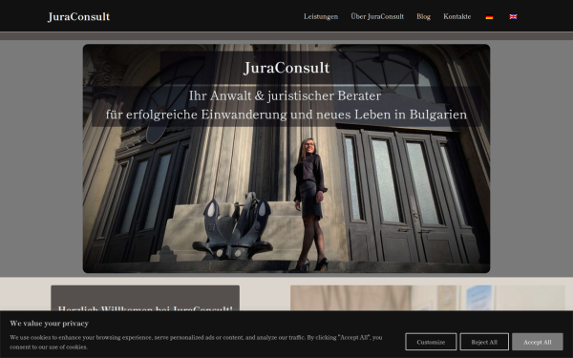This screenshot has width=573, height=358.
Task: Open the Kontakte menu item
Action: click(x=456, y=16)
